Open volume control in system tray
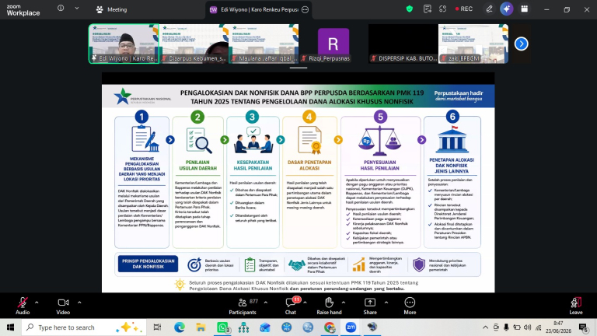 527,327
